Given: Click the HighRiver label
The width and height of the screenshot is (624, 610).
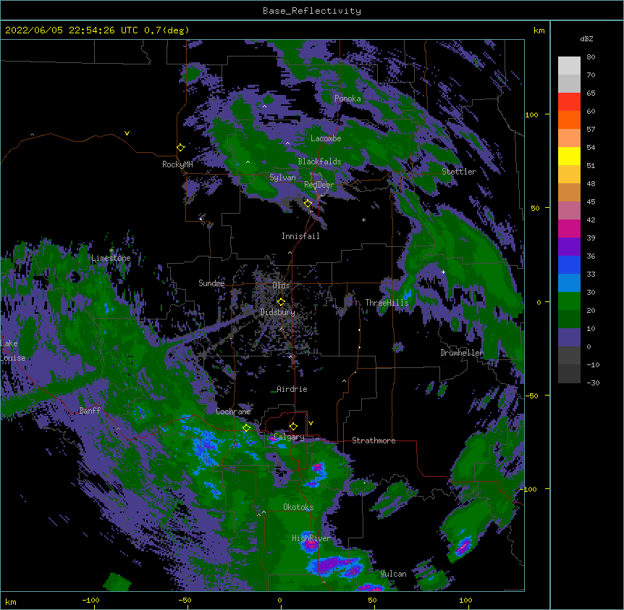Looking at the screenshot, I should click(311, 538).
